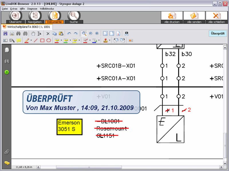Viewport: 229px width, 171px height.
Task: Select the blue underline text tool
Action: [94, 40]
